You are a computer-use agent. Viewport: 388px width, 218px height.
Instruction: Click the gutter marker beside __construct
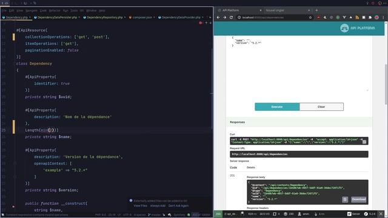click(13, 206)
